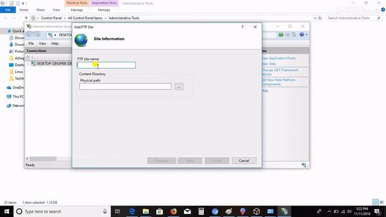This screenshot has width=386, height=217.
Task: Click the Search Administrative Tools box
Action: 353,18
